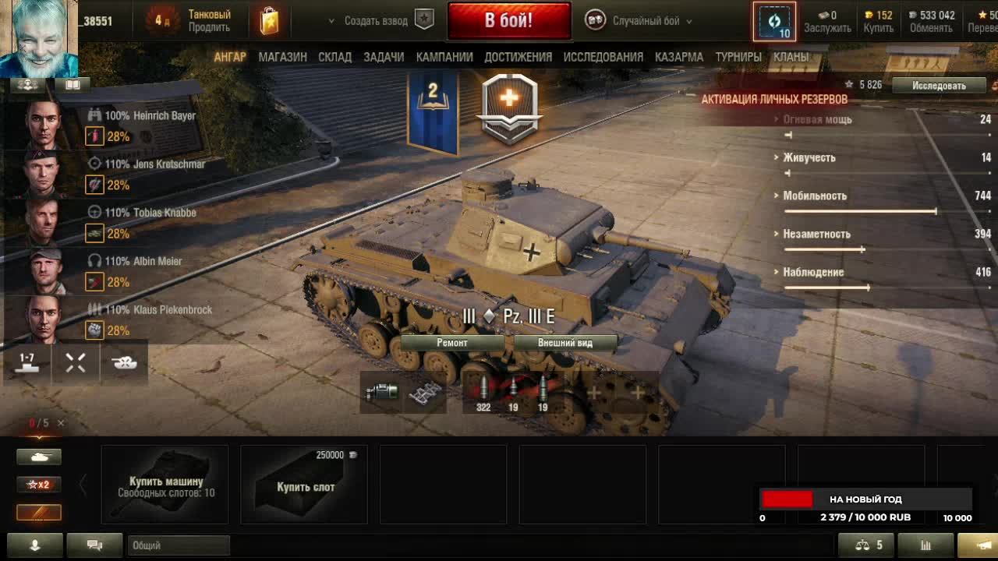The width and height of the screenshot is (998, 561).
Task: Open the premium shop gift bag icon
Action: [269, 21]
